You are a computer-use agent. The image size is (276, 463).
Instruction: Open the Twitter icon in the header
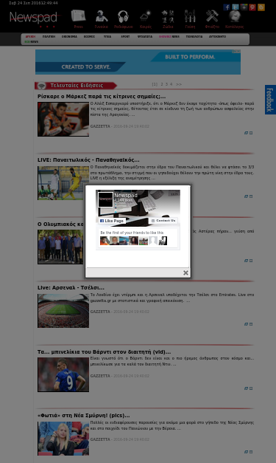coord(235,7)
